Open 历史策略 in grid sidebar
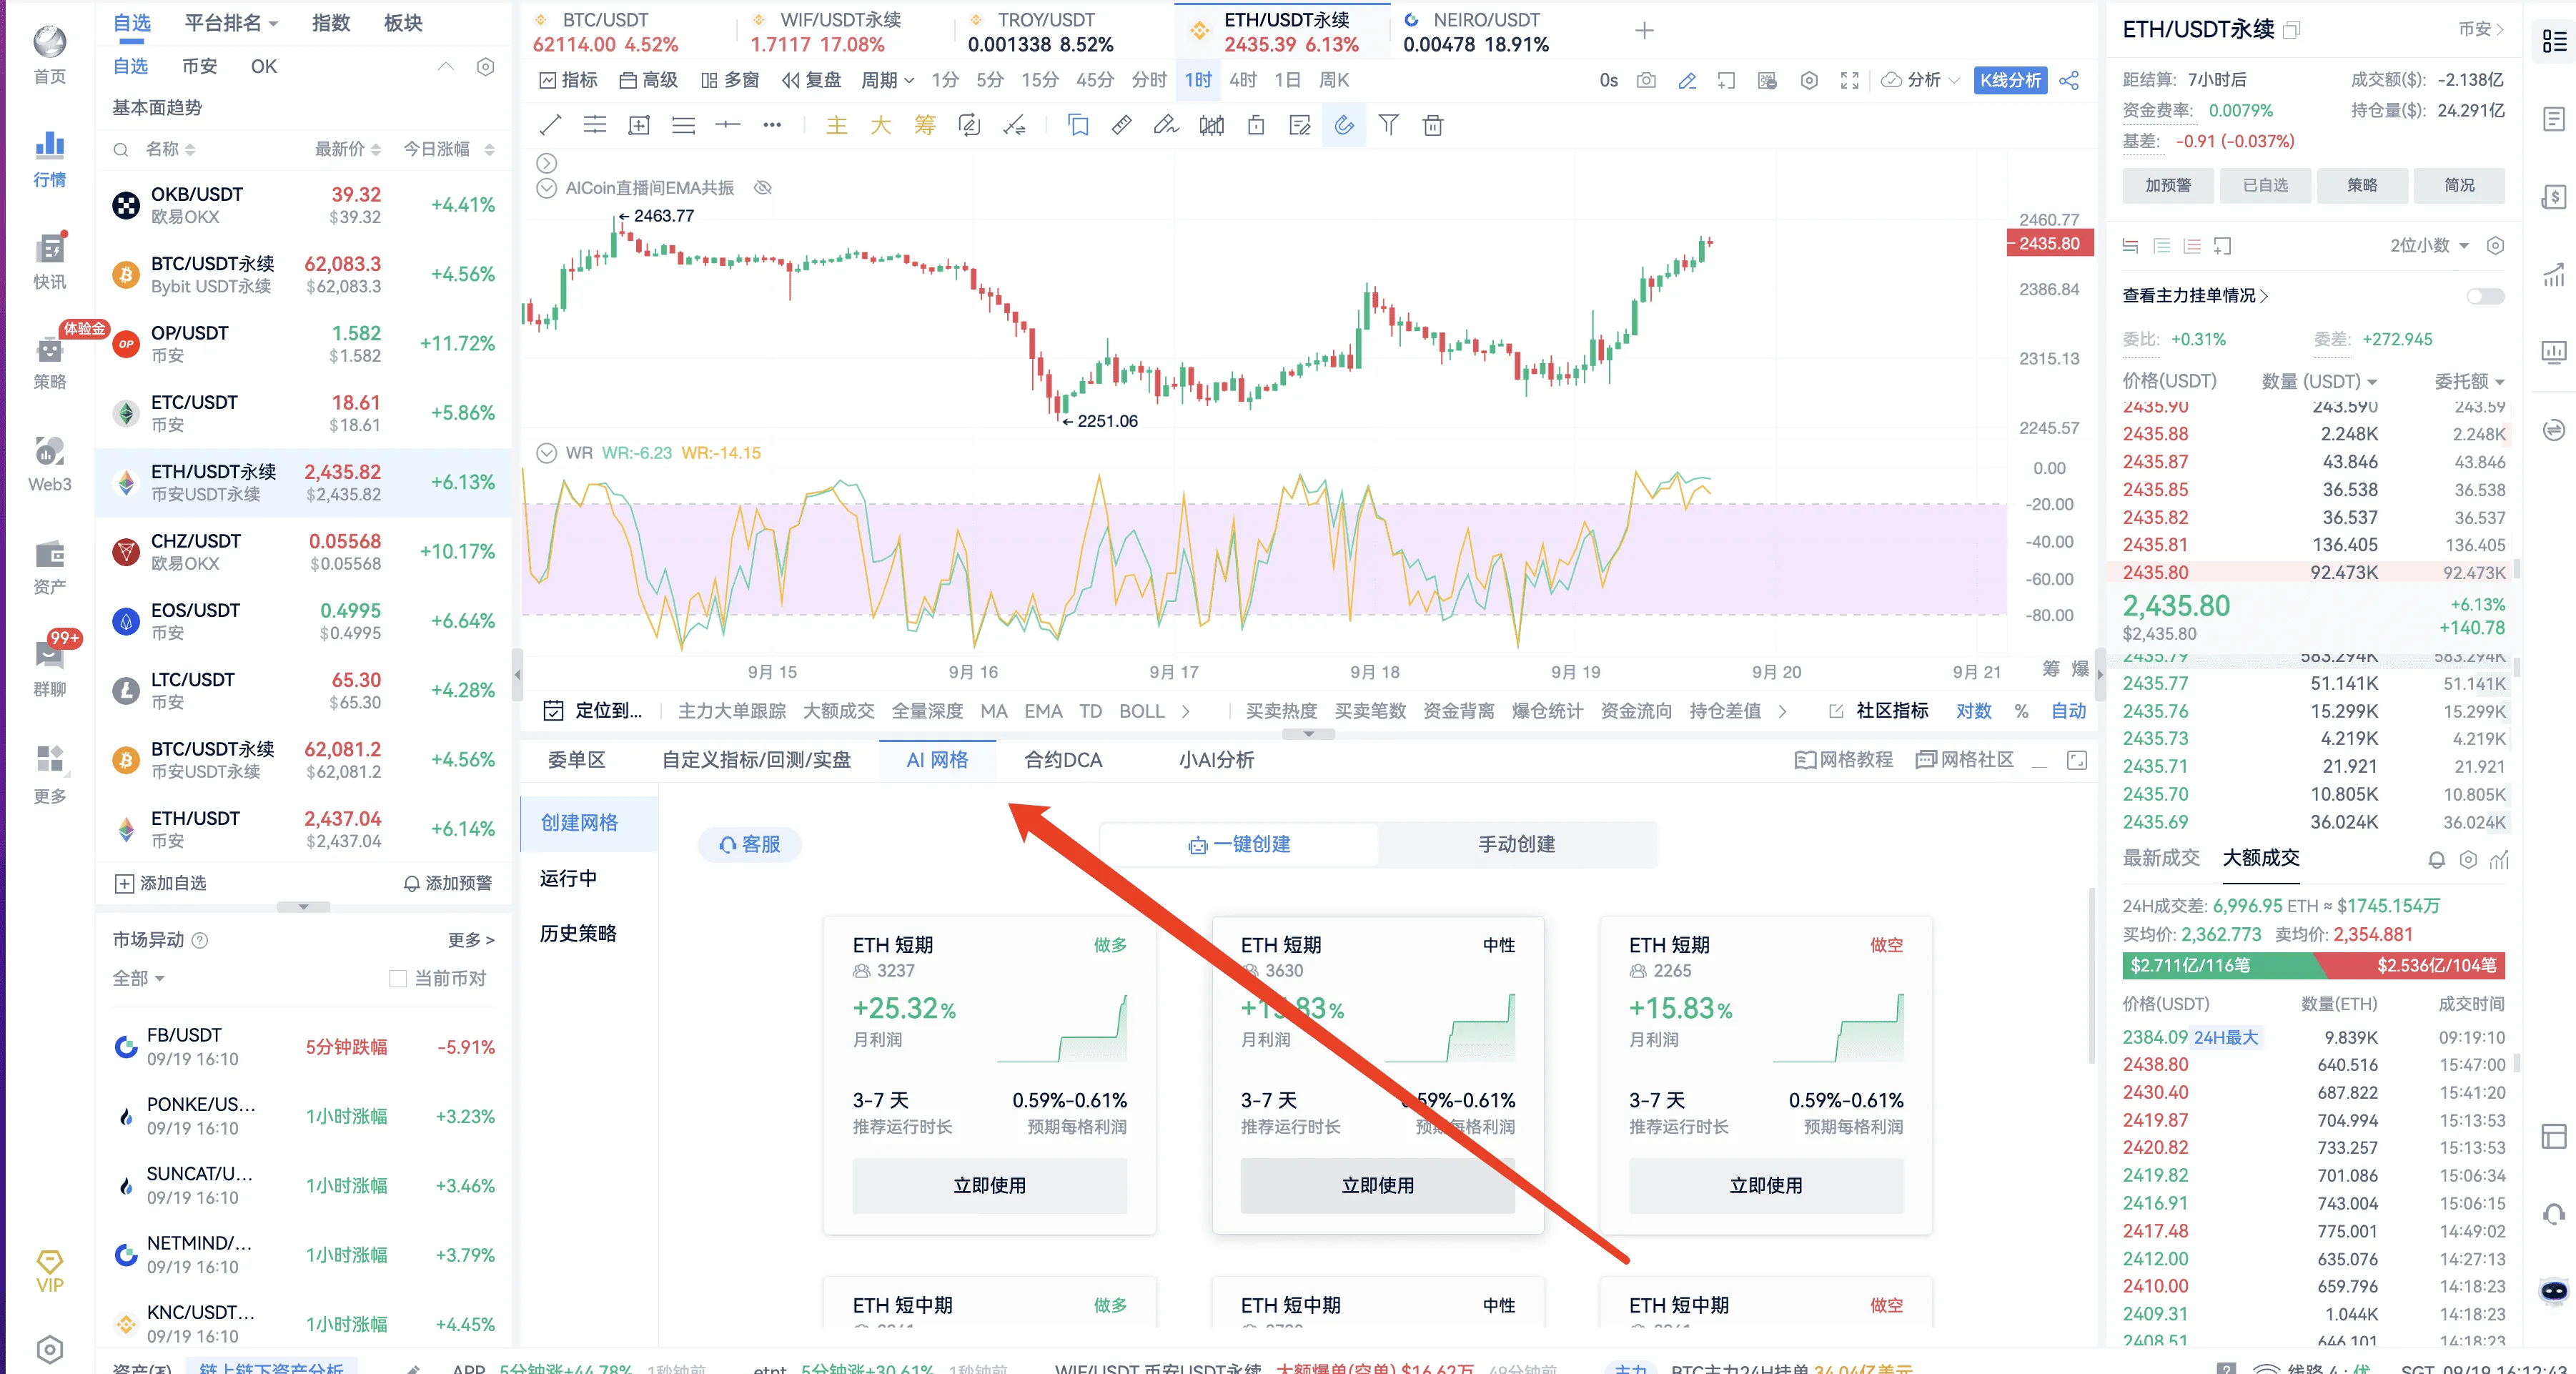This screenshot has width=2576, height=1374. click(x=578, y=933)
